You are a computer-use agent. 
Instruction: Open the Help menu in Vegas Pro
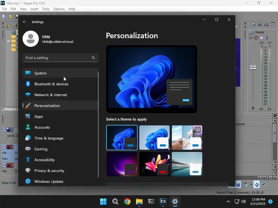(x=72, y=9)
